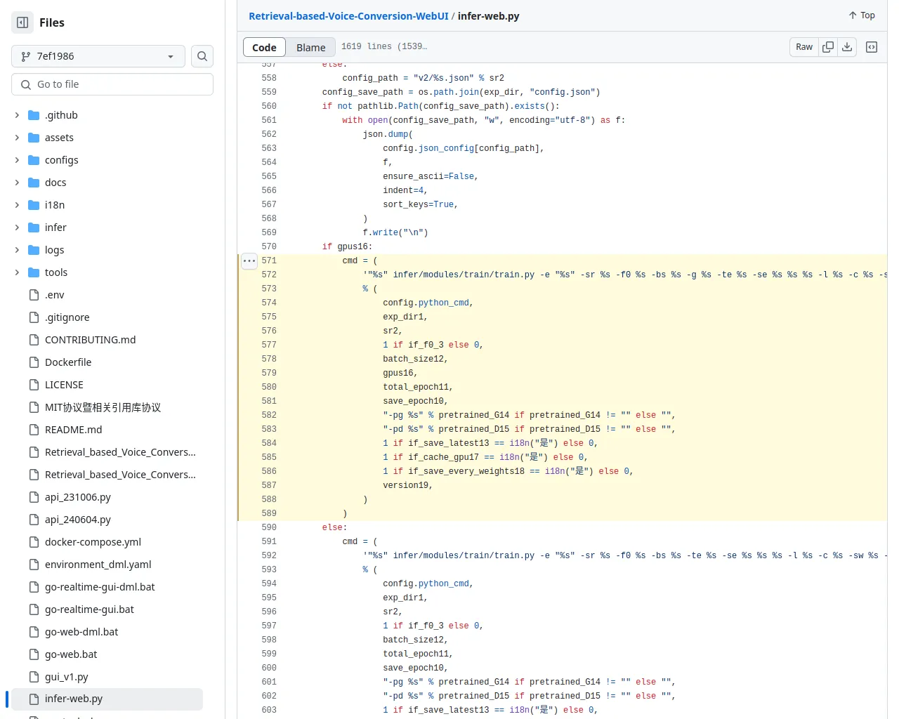Click the i18n folder icon
The width and height of the screenshot is (899, 719).
tap(34, 205)
